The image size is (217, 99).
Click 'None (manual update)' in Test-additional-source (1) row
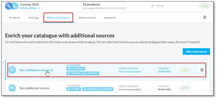tap(130, 72)
